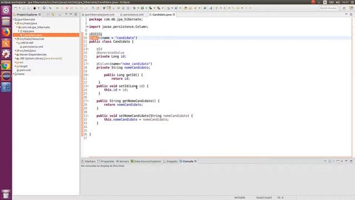Open the Debug dropdown arrow
355x200 pixels.
coord(138,8)
